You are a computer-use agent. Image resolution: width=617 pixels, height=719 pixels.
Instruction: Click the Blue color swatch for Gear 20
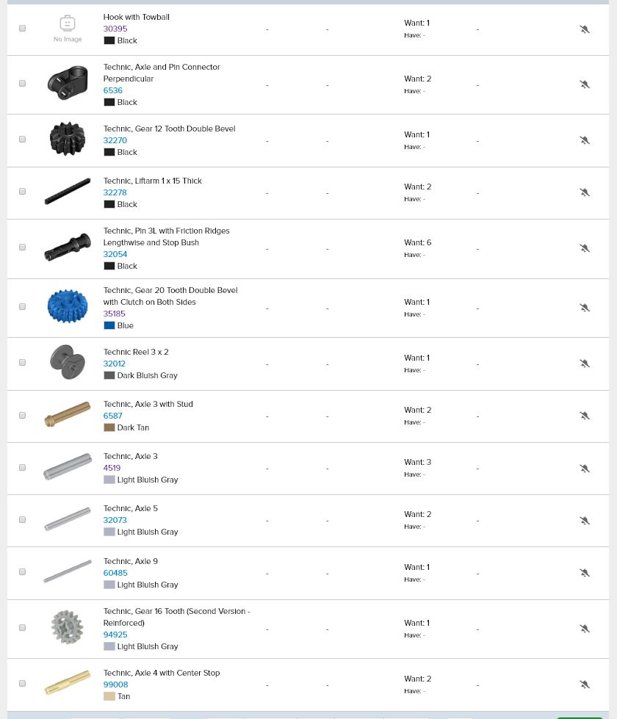tap(109, 325)
